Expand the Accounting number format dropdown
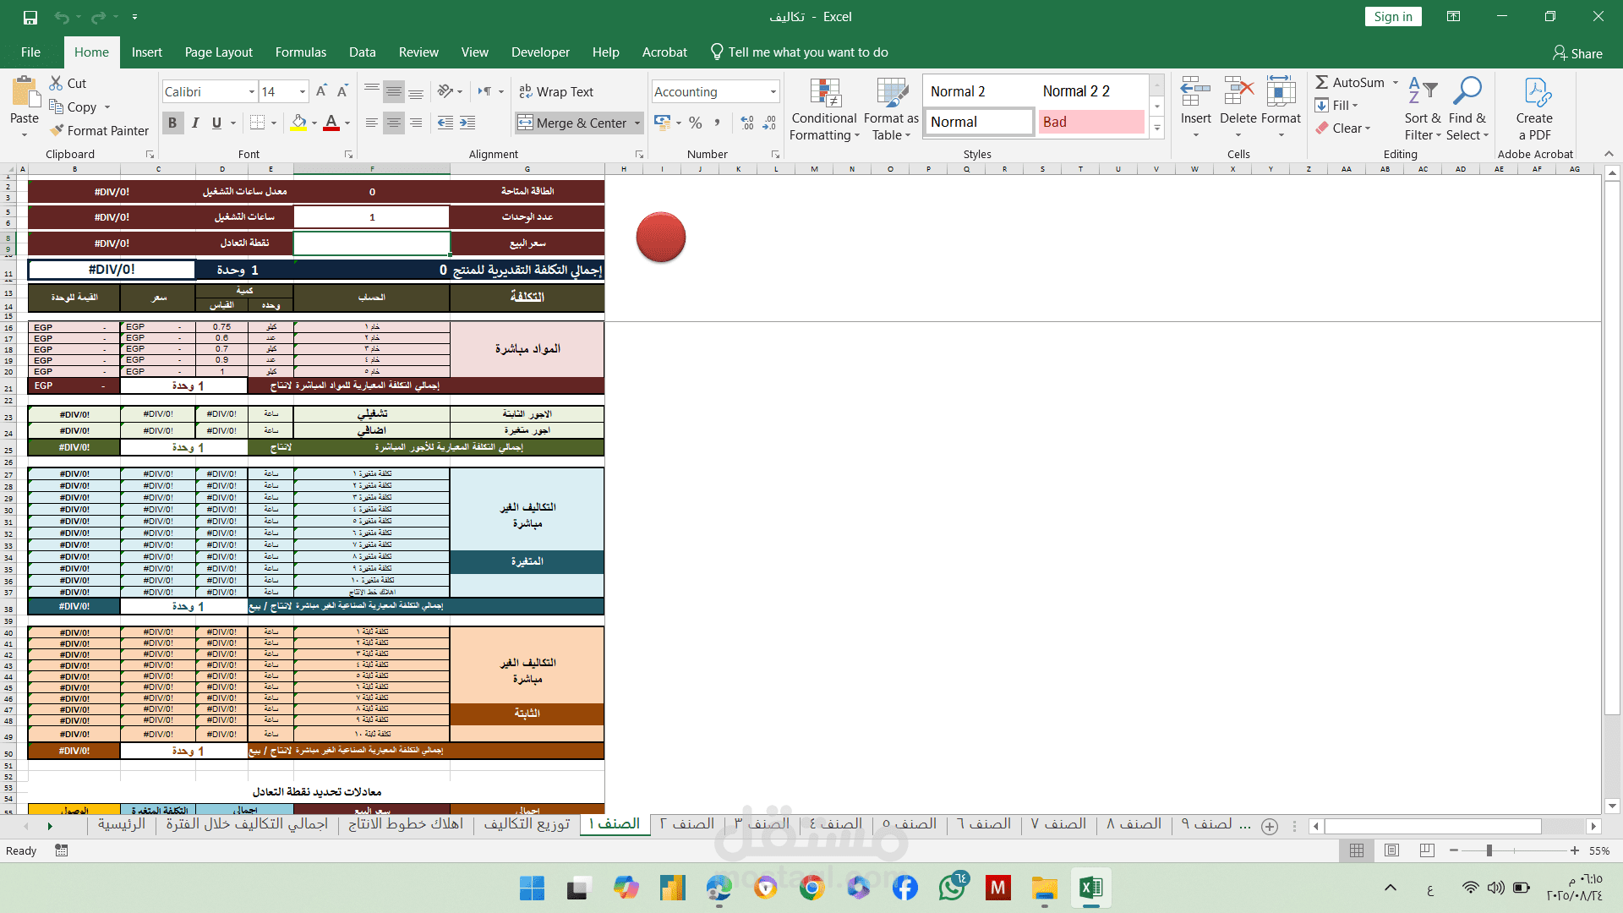Screen dimensions: 1623x913 pos(773,91)
